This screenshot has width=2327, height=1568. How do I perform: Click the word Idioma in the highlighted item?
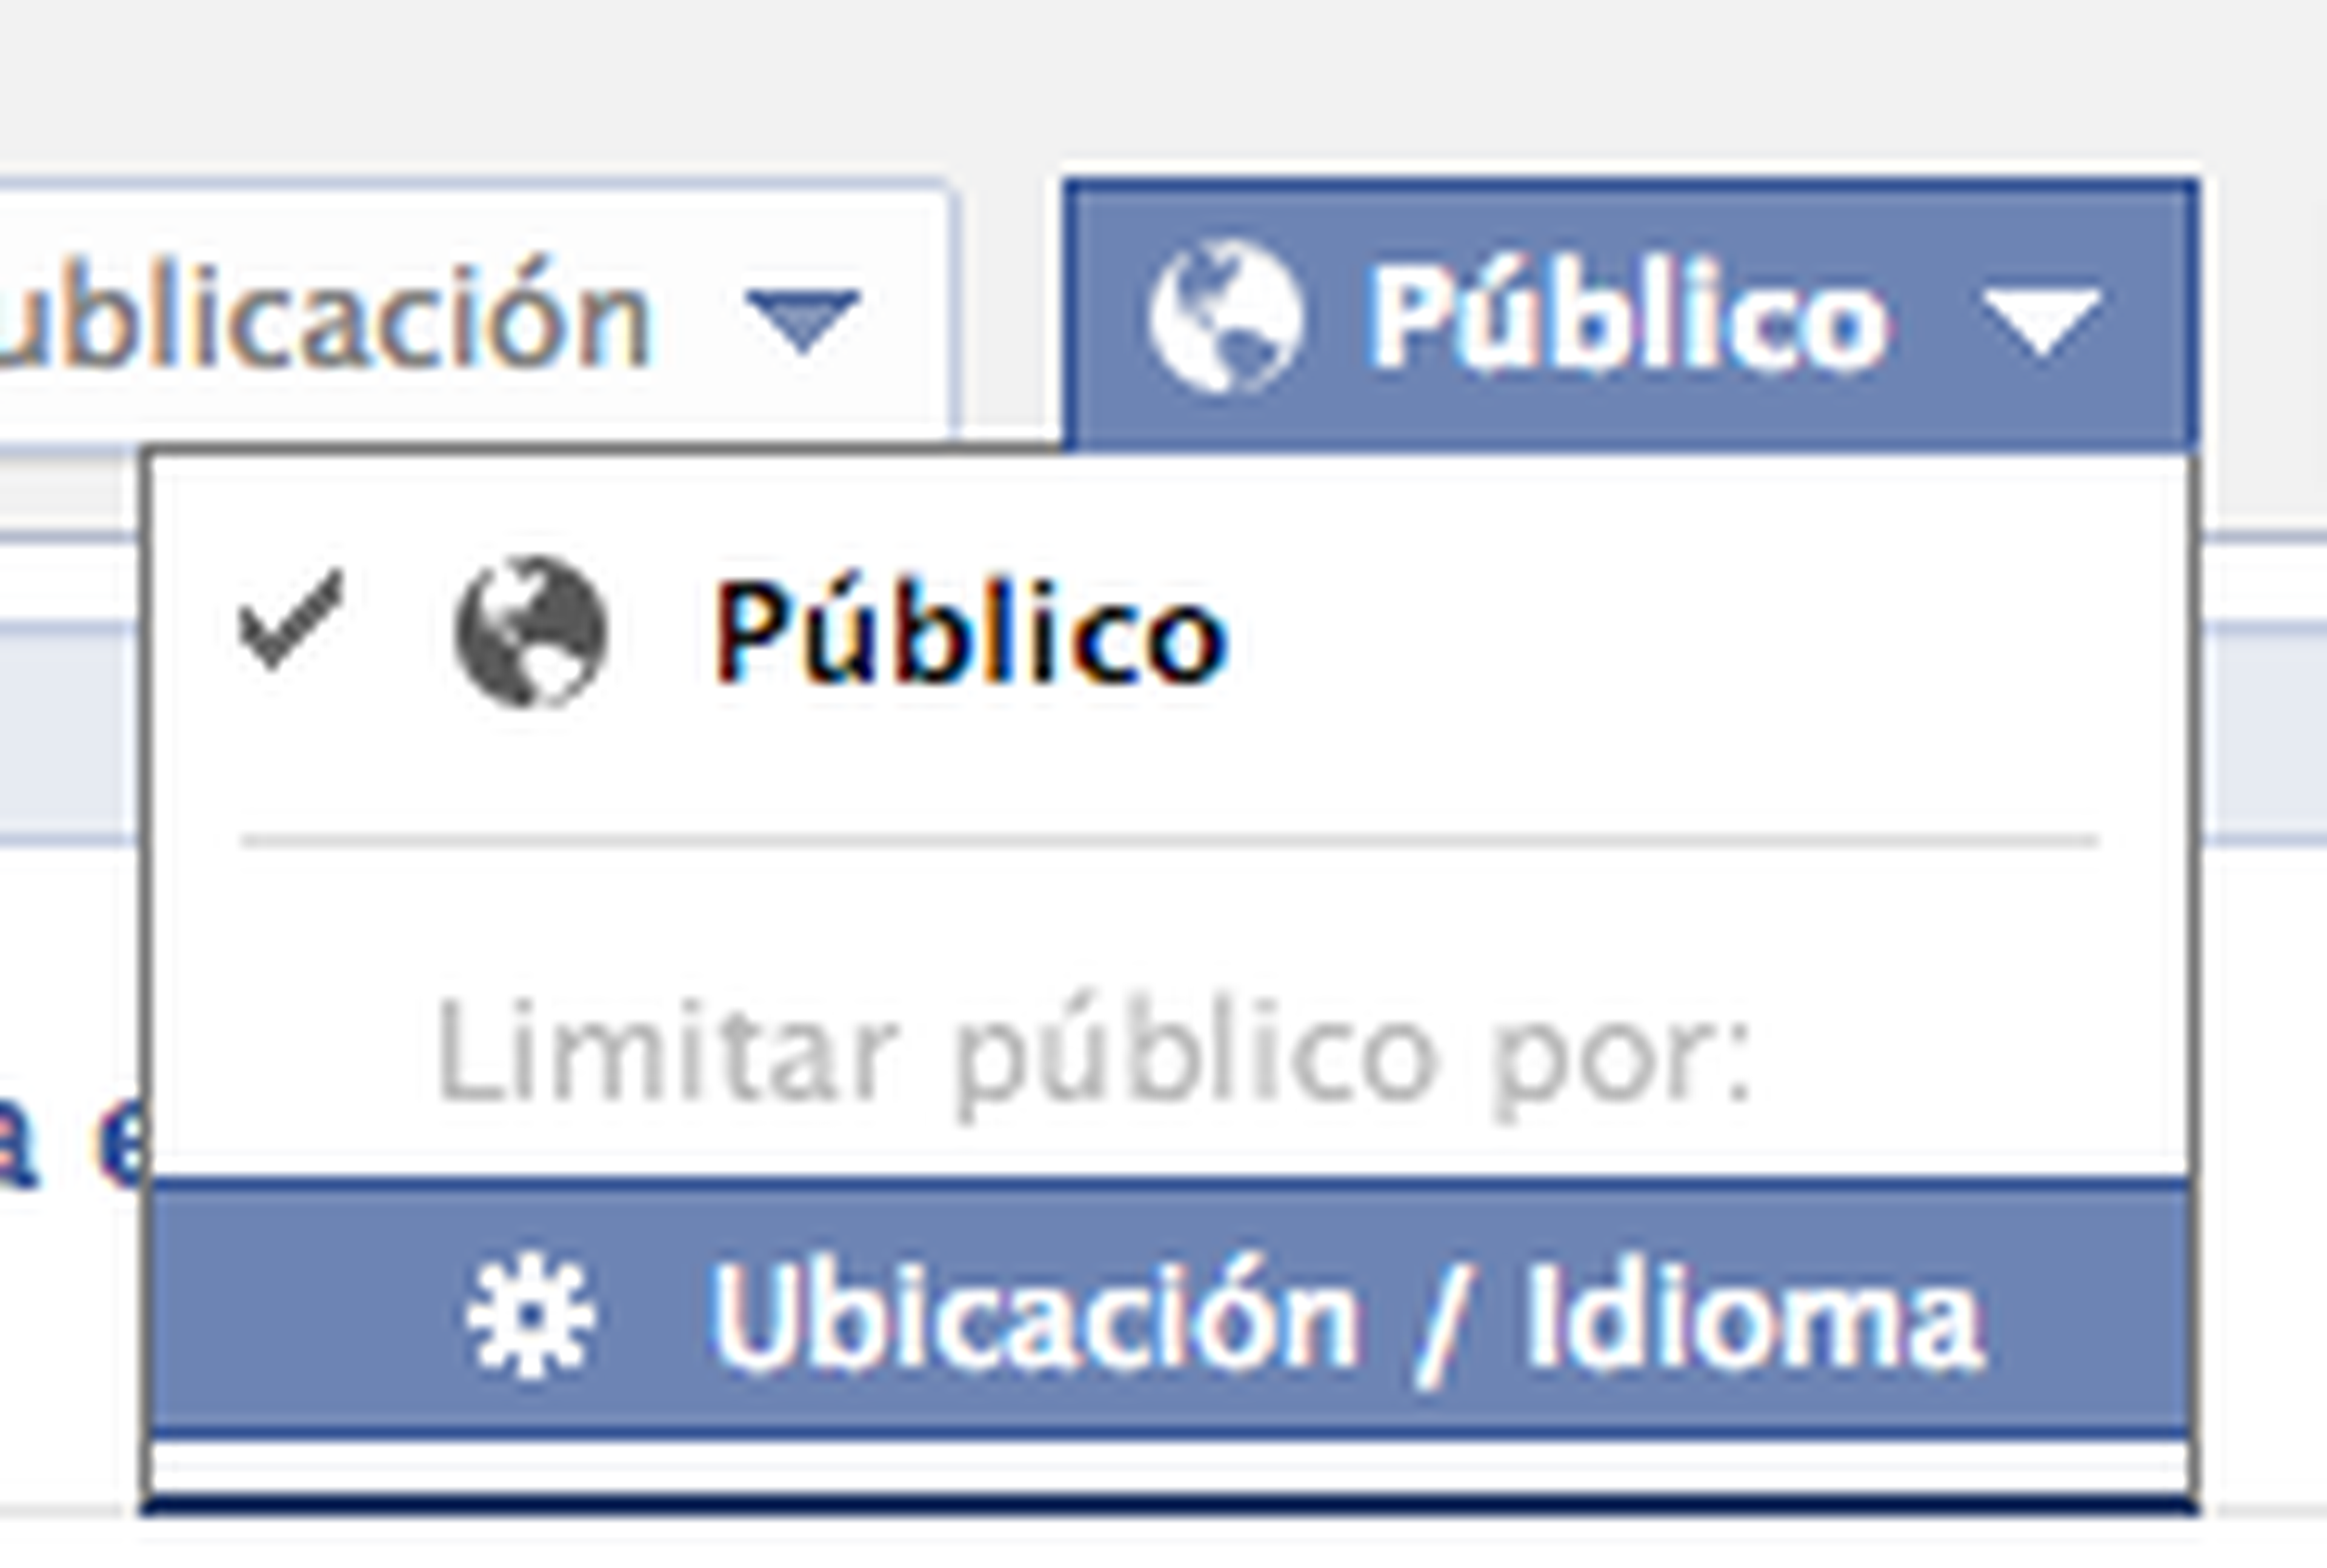1753,1315
